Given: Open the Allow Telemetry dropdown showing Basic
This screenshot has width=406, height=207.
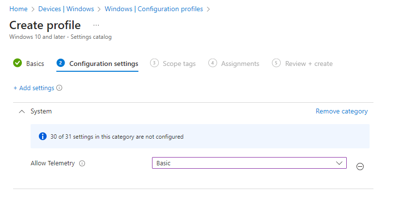Looking at the screenshot, I should pos(249,163).
